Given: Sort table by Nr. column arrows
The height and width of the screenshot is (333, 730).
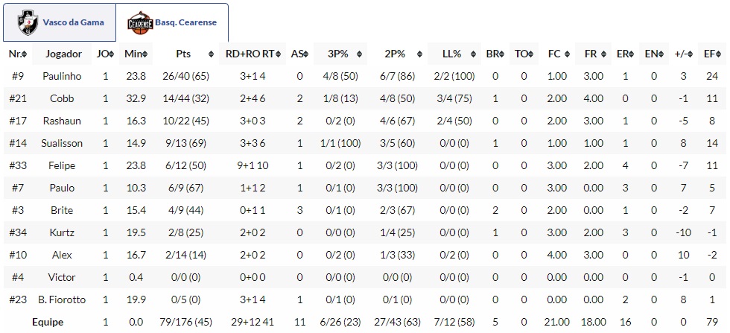Looking at the screenshot, I should [25, 54].
